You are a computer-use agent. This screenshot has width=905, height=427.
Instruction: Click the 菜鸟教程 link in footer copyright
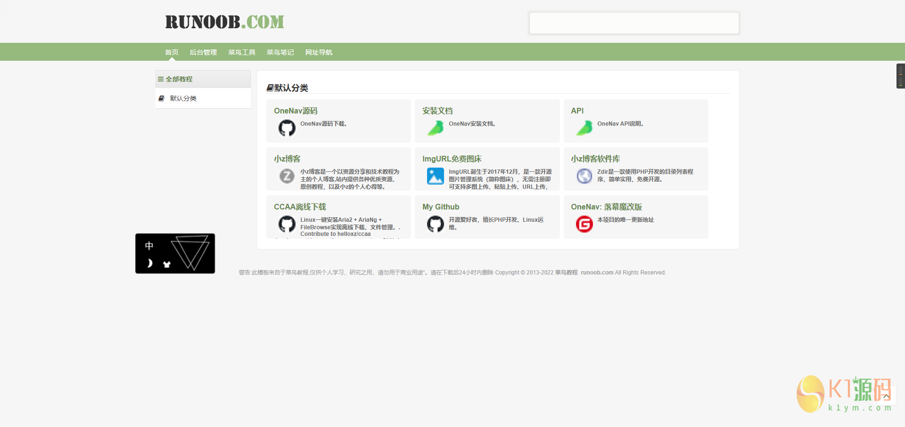point(566,273)
